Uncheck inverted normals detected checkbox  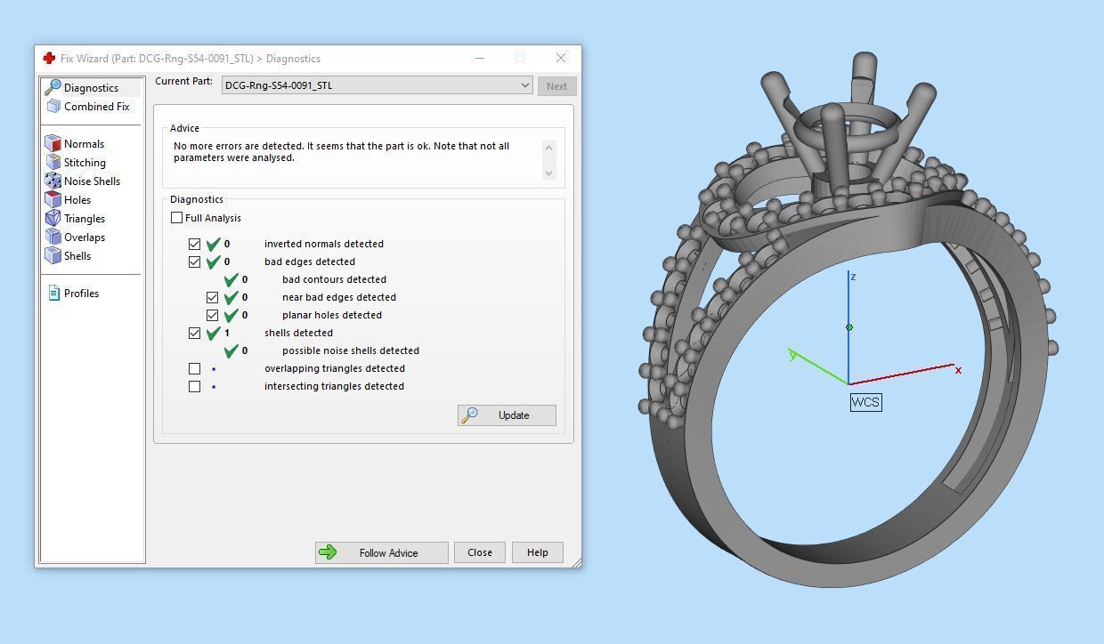tap(194, 244)
